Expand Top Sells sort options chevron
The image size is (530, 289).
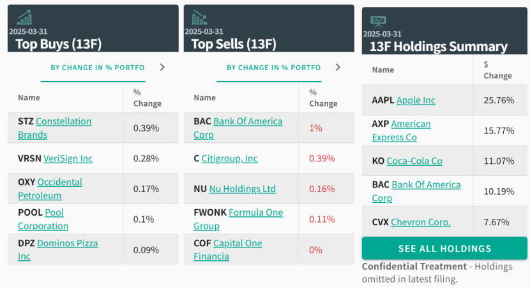pos(338,67)
